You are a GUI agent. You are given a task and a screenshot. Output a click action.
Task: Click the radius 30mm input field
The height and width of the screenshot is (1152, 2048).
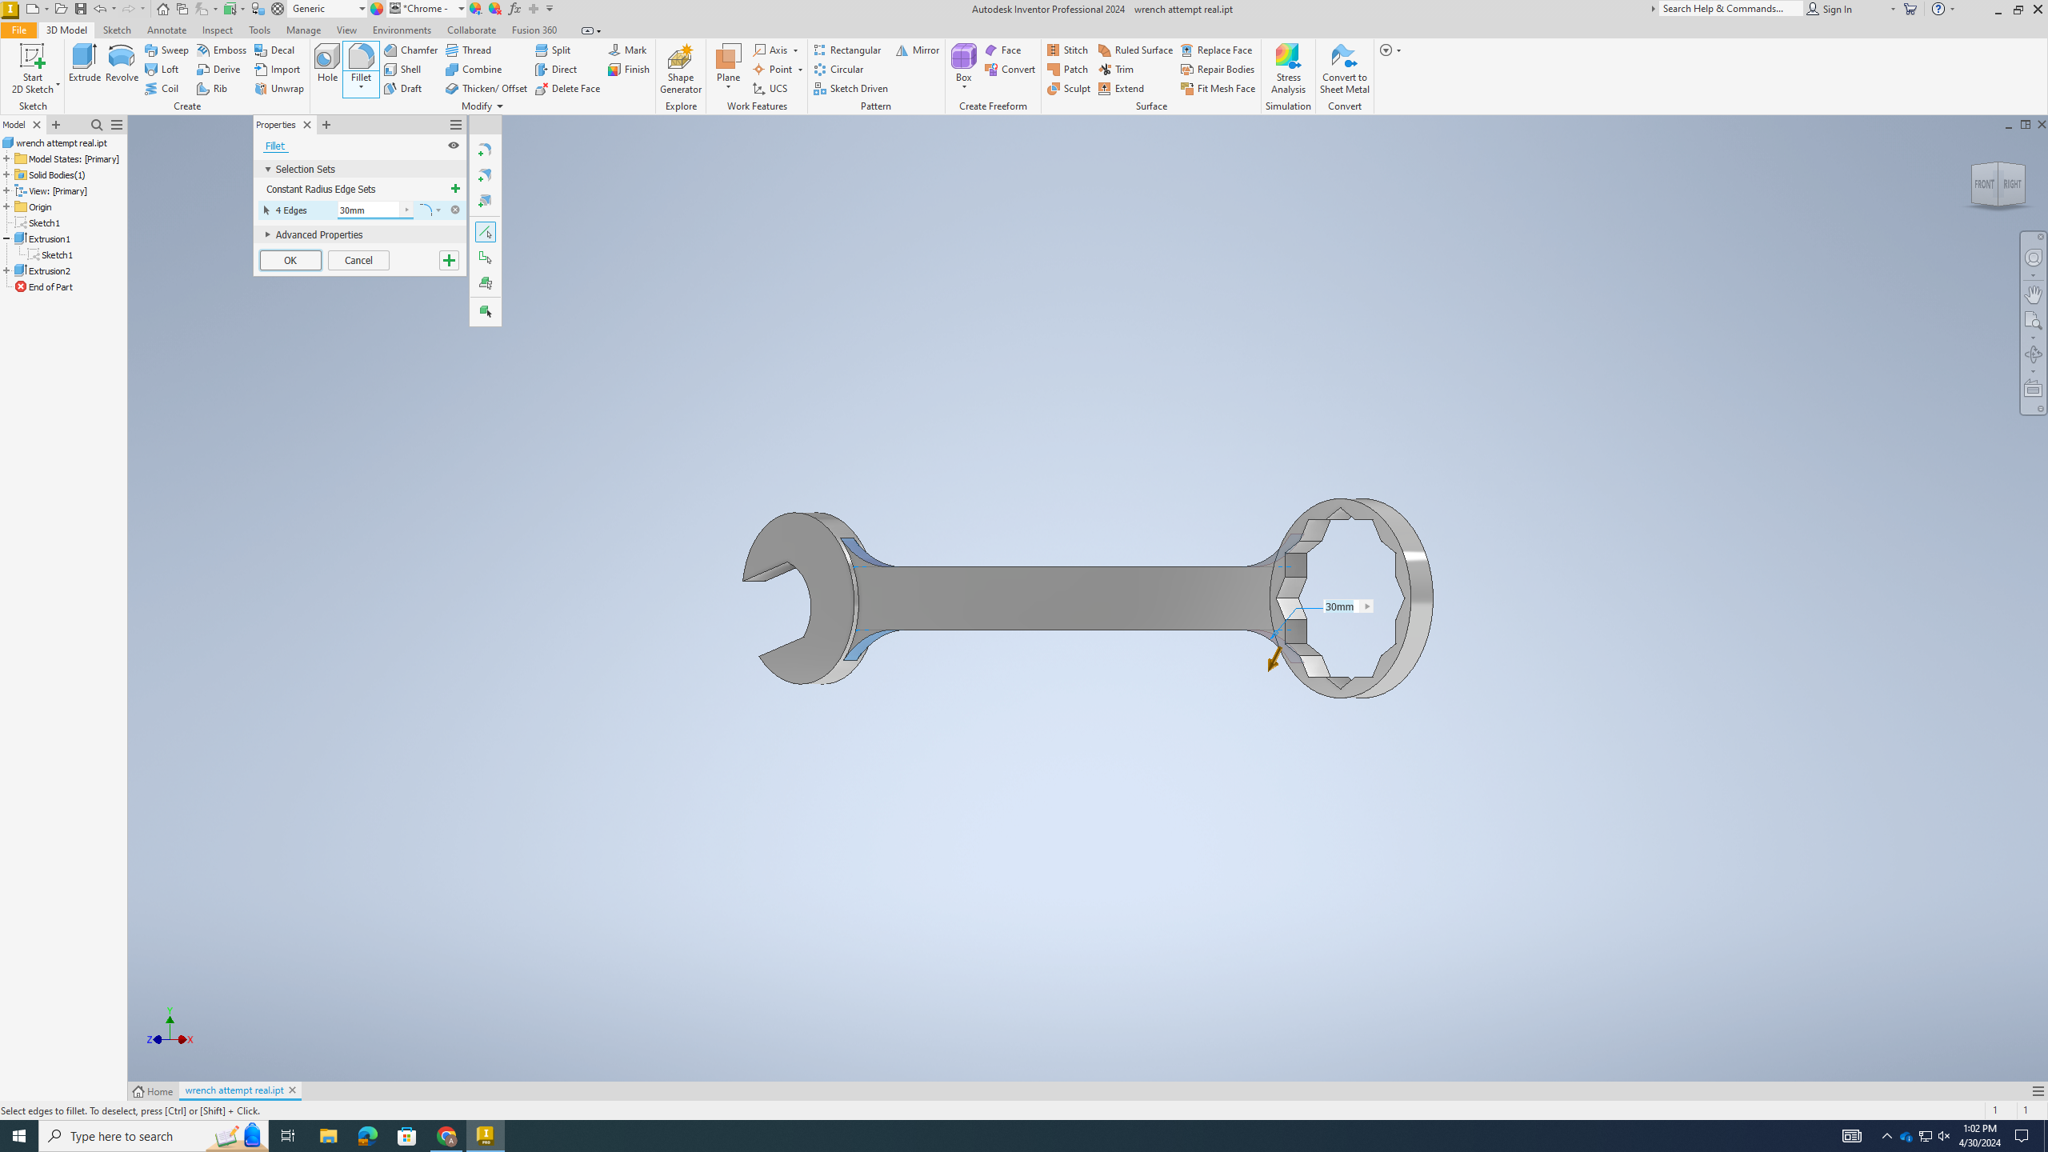click(x=369, y=210)
